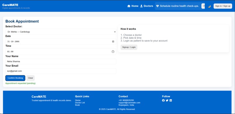Open the Home quick link in footer
235x114 pixels.
(78, 100)
